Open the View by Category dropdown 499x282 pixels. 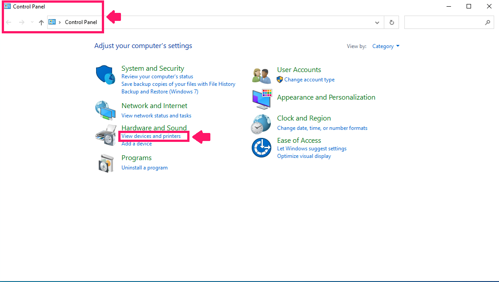click(x=386, y=46)
